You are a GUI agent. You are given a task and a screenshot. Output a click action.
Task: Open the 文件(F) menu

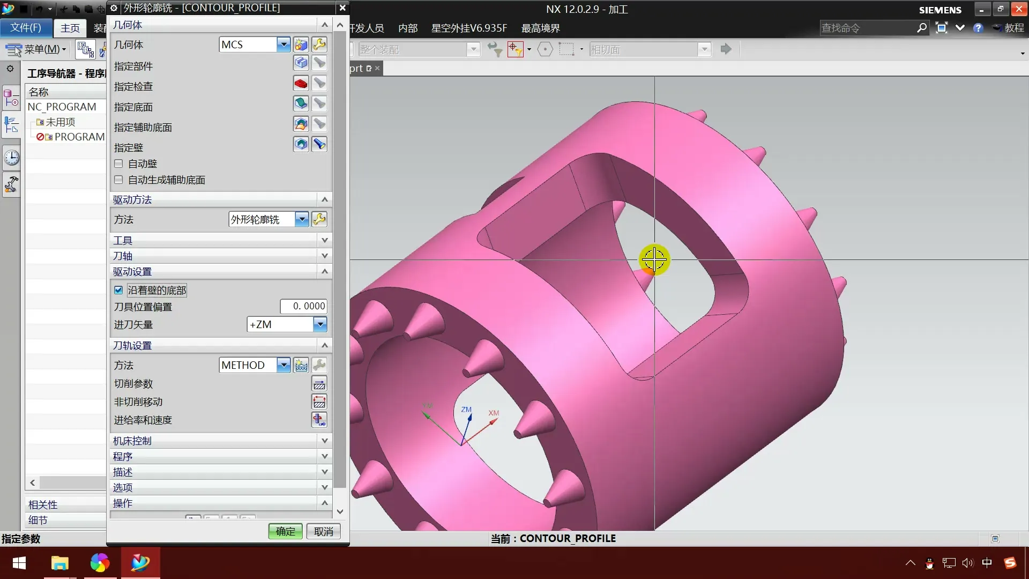pyautogui.click(x=26, y=27)
